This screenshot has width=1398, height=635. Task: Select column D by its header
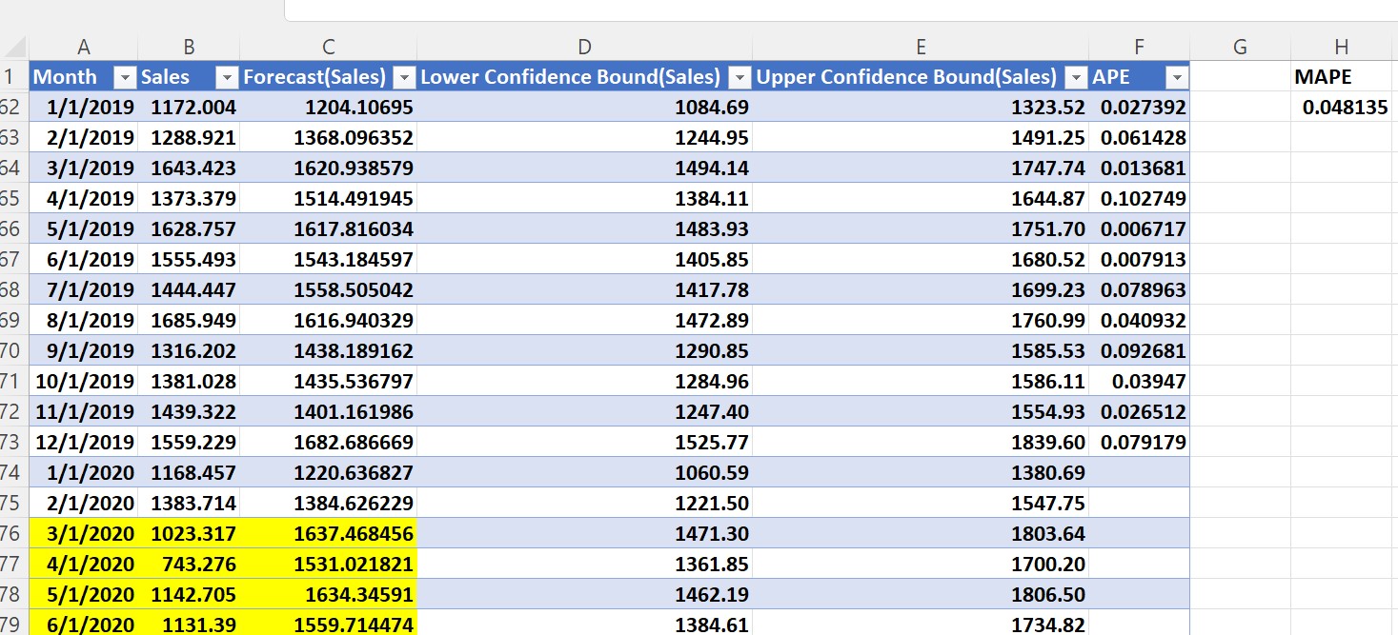pos(584,48)
